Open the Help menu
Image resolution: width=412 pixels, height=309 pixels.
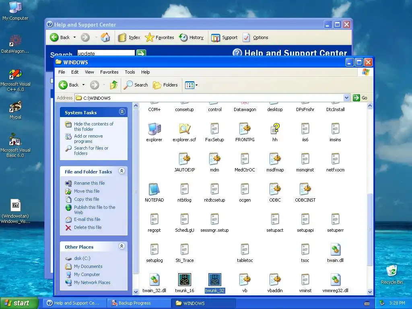[145, 72]
